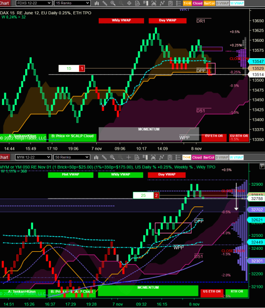
Task: Toggle W VWAP in top chart toolbar
Action: (x=237, y=3)
